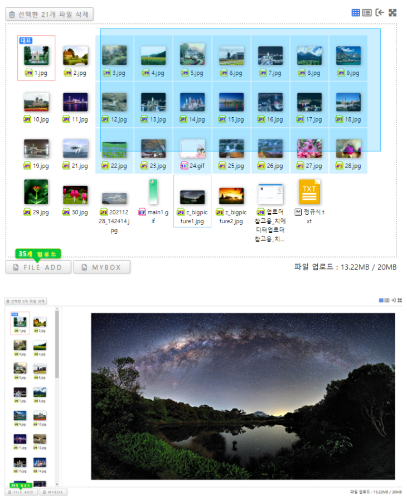Switch to thumbnail grid view in top uploader
Viewport: 407px width, 504px height.
pyautogui.click(x=356, y=12)
